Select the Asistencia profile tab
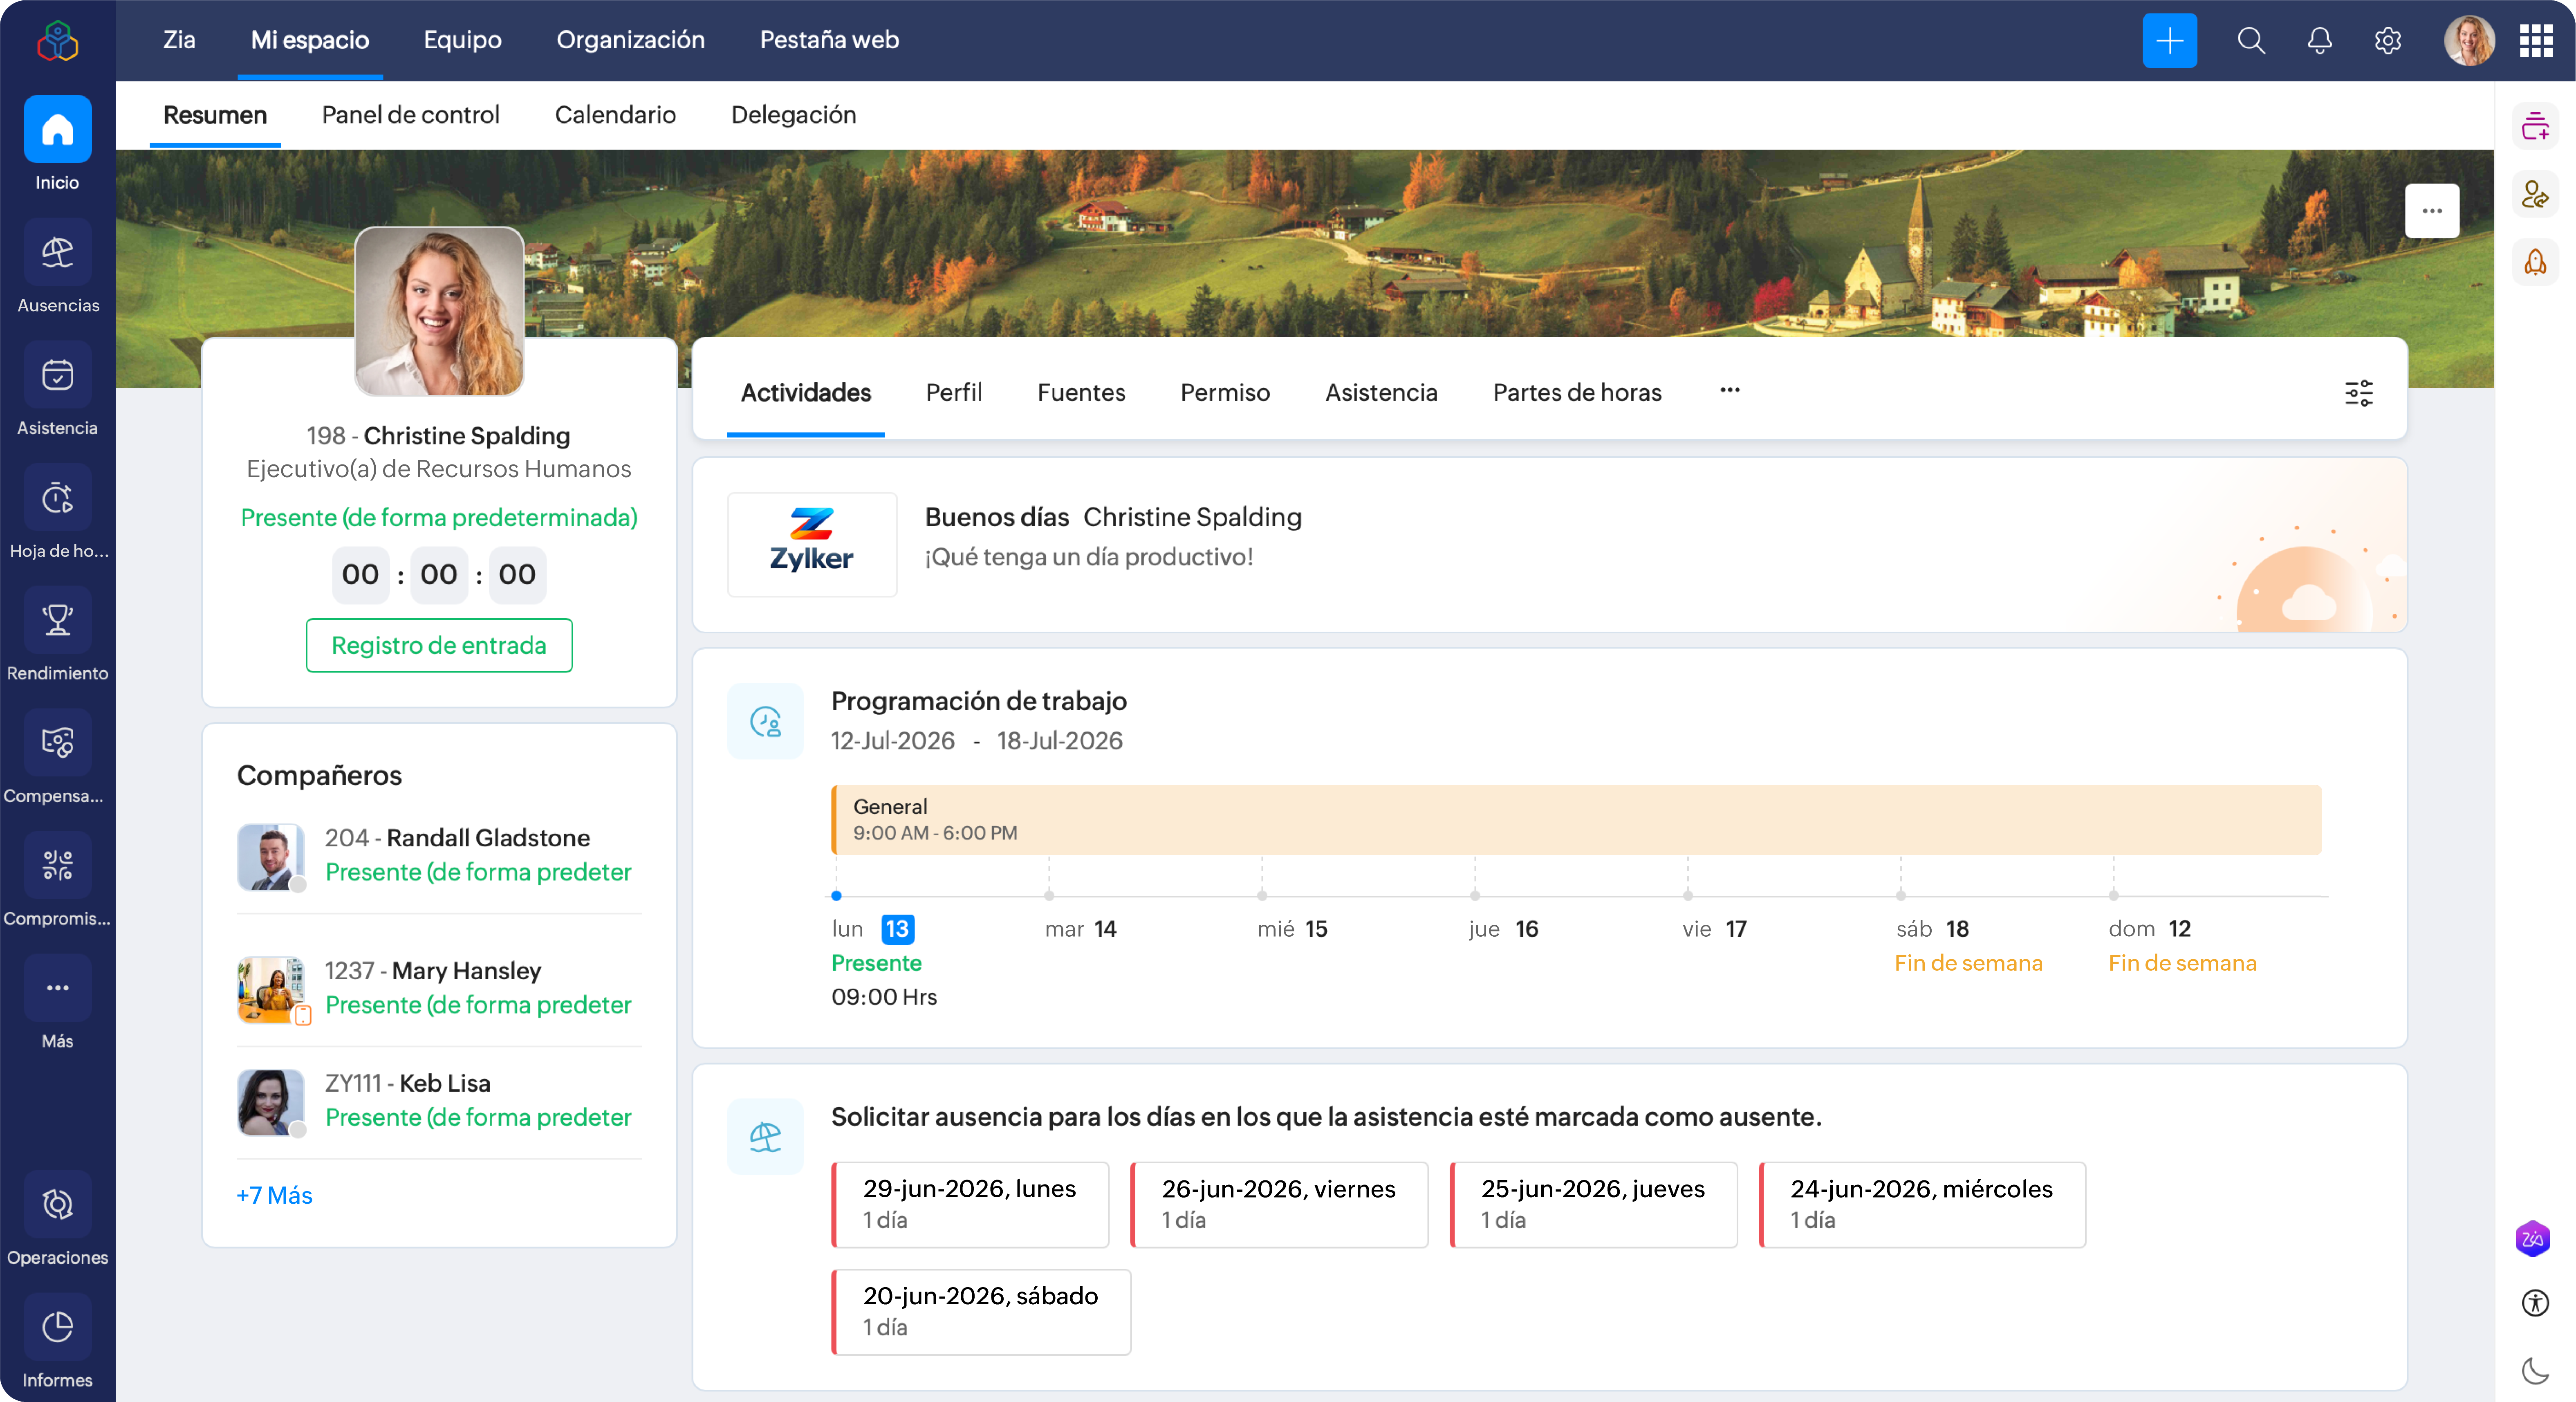This screenshot has height=1402, width=2576. 1381,392
